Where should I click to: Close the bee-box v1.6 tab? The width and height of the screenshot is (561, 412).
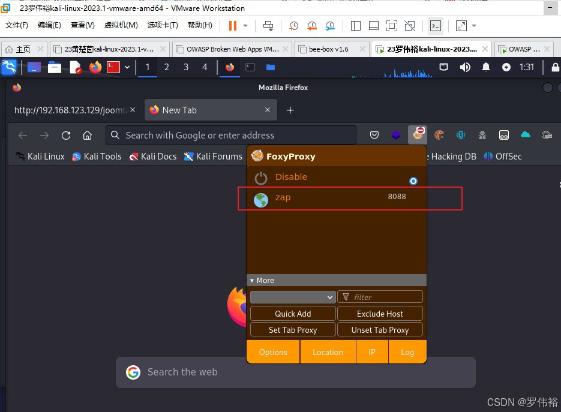coord(362,49)
